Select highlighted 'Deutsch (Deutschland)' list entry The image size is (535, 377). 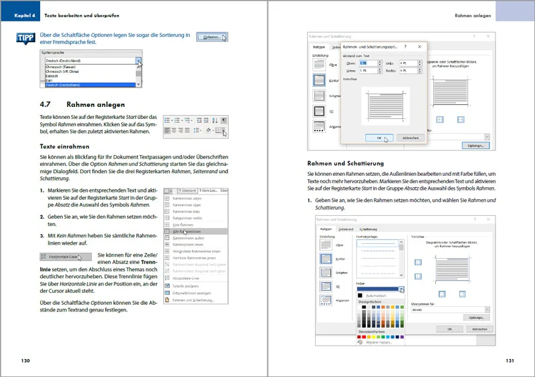click(x=90, y=85)
